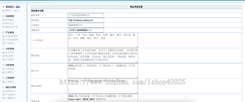Click the 首页title field label
This screenshot has width=245, height=102.
coord(36,71)
